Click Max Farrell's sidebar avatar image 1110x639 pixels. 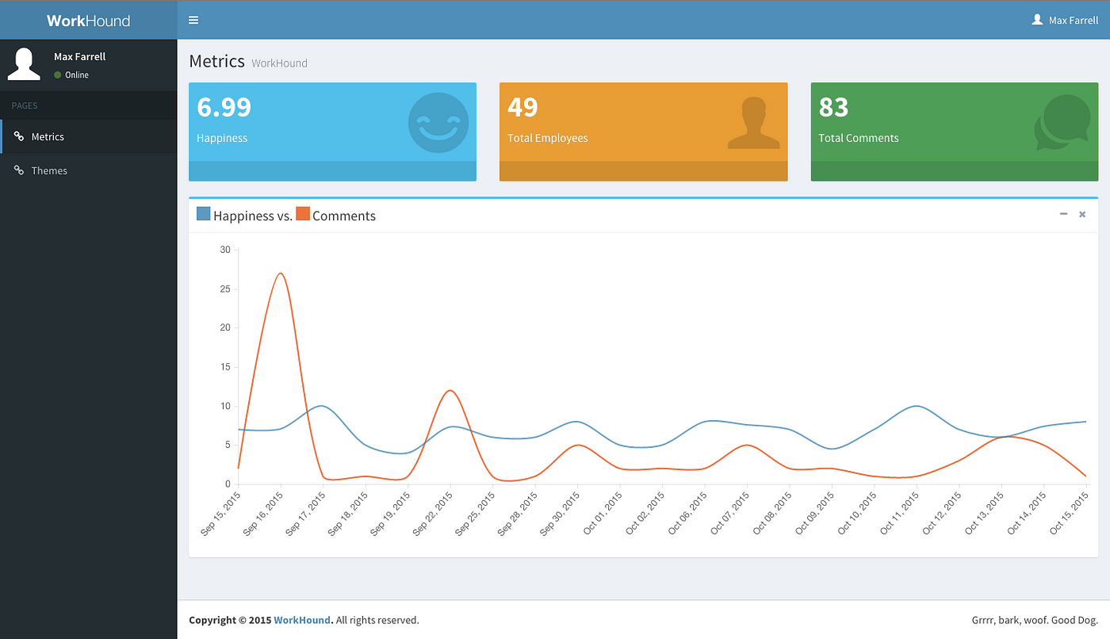24,64
